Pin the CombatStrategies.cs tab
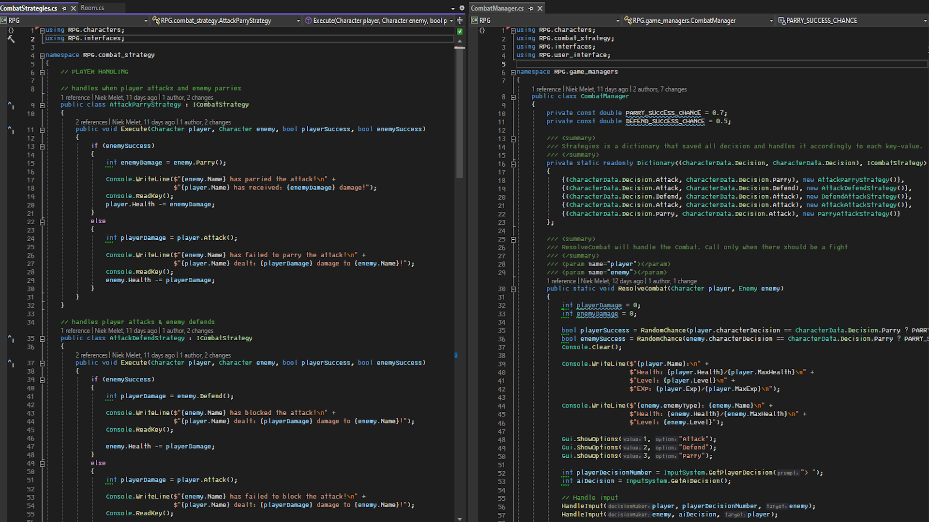Viewport: 929px width, 522px height. click(64, 8)
